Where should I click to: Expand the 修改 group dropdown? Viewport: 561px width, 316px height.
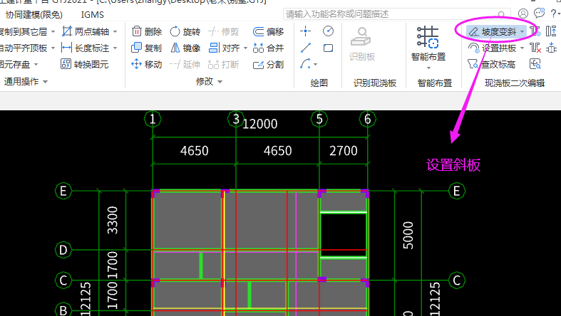tap(220, 82)
